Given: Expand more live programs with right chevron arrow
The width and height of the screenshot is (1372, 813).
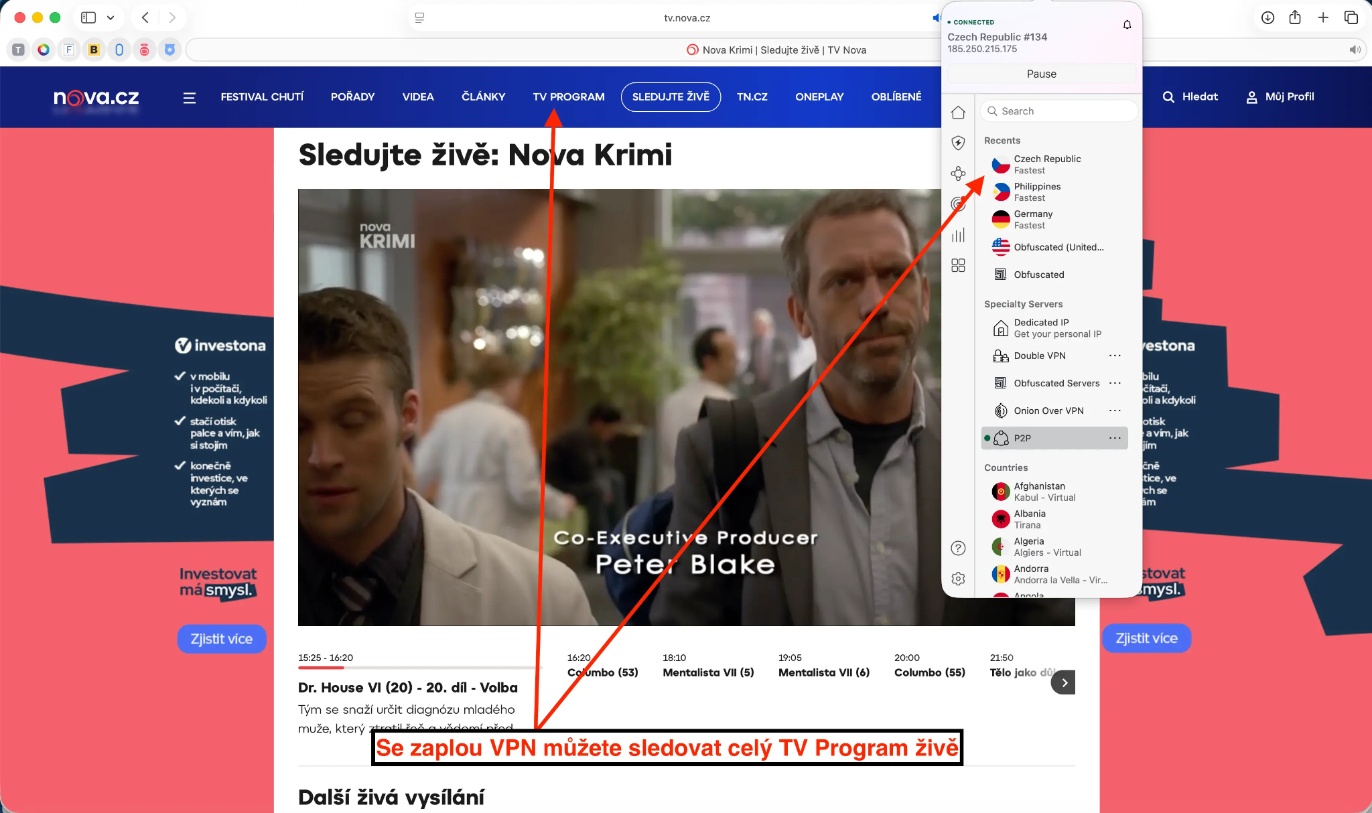Looking at the screenshot, I should pos(1064,682).
